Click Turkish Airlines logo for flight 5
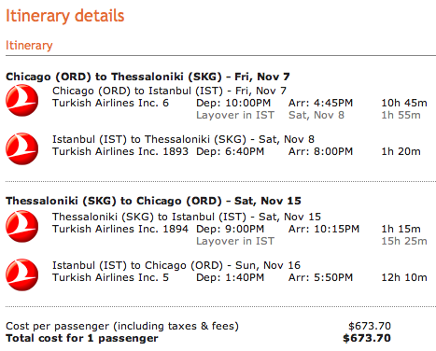The height and width of the screenshot is (351, 436). (22, 274)
